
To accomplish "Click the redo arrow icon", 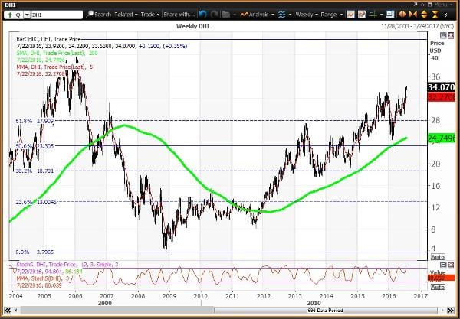I will (215, 15).
